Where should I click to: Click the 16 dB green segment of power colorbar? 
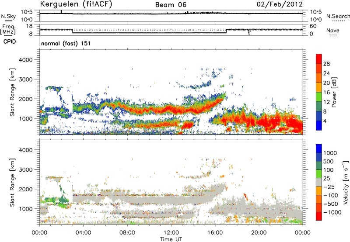[319, 97]
